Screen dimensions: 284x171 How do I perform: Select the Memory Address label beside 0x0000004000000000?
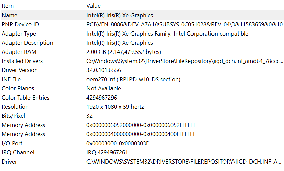(23, 134)
